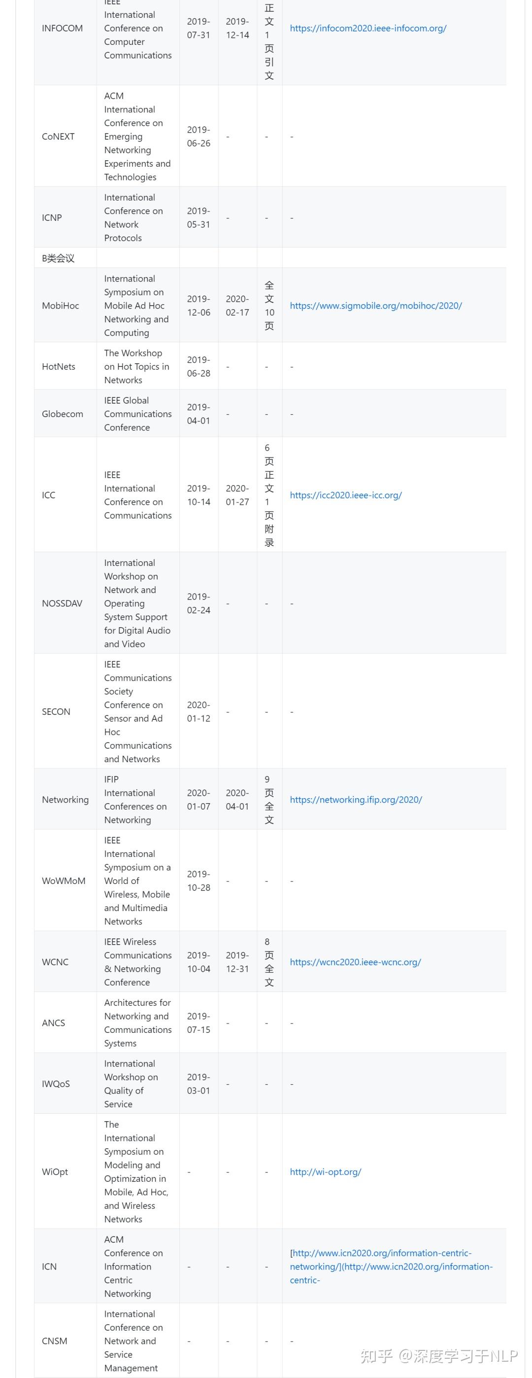Click the ANCS row abbreviation
Image resolution: width=532 pixels, height=1378 pixels.
click(54, 1023)
